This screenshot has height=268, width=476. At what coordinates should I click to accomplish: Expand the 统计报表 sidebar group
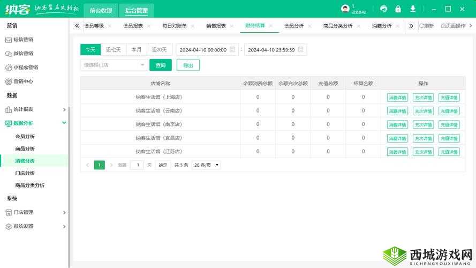pyautogui.click(x=64, y=109)
